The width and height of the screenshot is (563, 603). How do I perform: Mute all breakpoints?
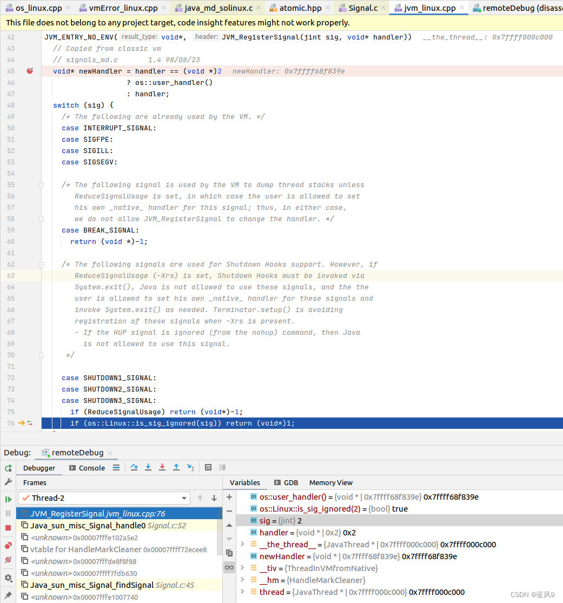click(8, 560)
